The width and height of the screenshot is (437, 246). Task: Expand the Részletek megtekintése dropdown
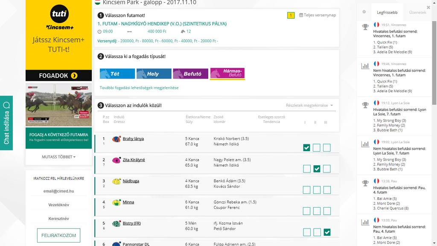(x=309, y=105)
